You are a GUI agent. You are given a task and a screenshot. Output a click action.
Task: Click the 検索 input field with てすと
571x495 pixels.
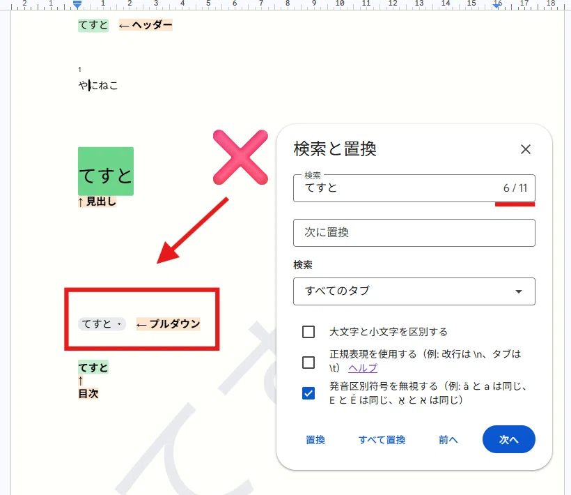click(x=414, y=188)
